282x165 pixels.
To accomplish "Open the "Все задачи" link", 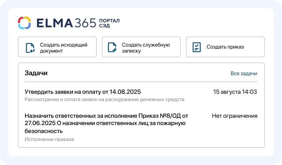I will tap(244, 74).
